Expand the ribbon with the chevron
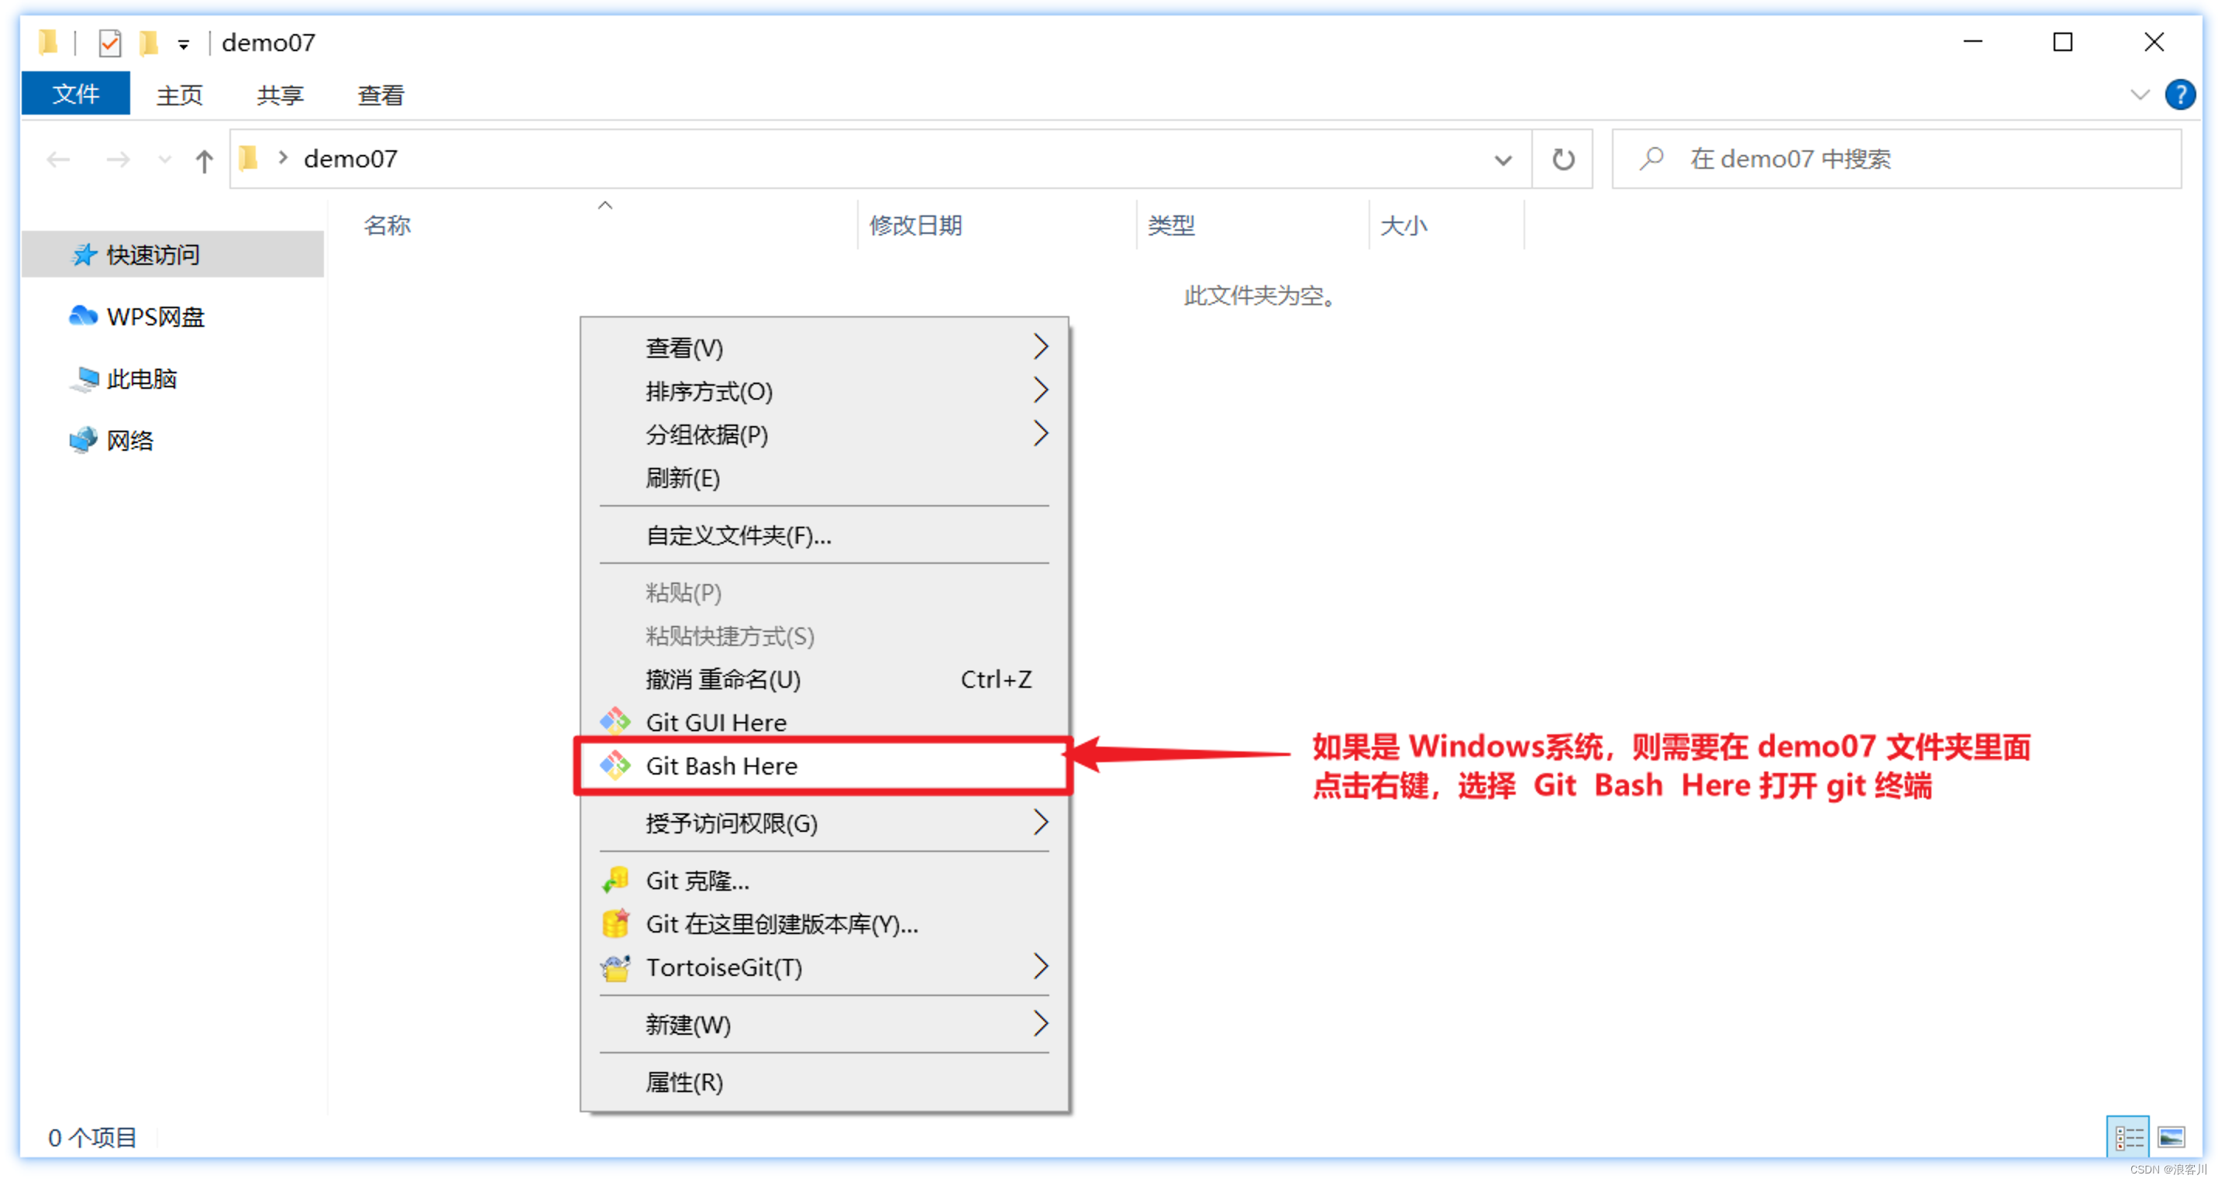 coord(2139,94)
